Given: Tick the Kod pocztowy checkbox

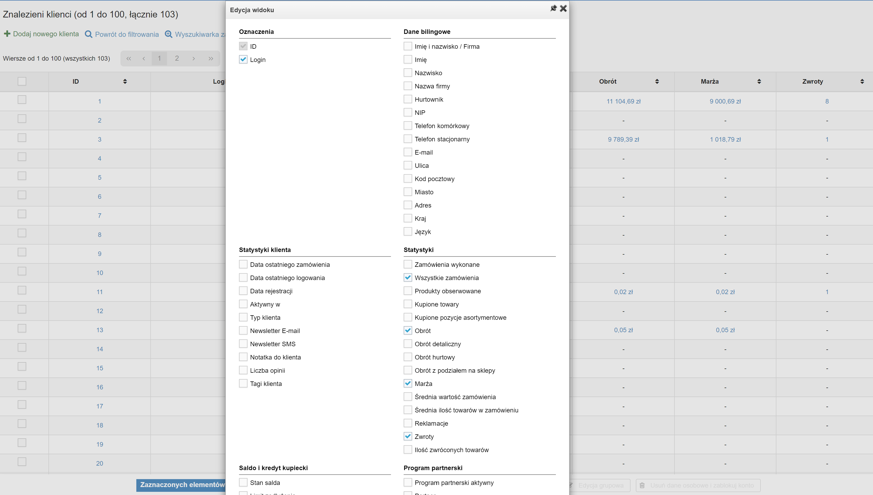Looking at the screenshot, I should coord(408,178).
